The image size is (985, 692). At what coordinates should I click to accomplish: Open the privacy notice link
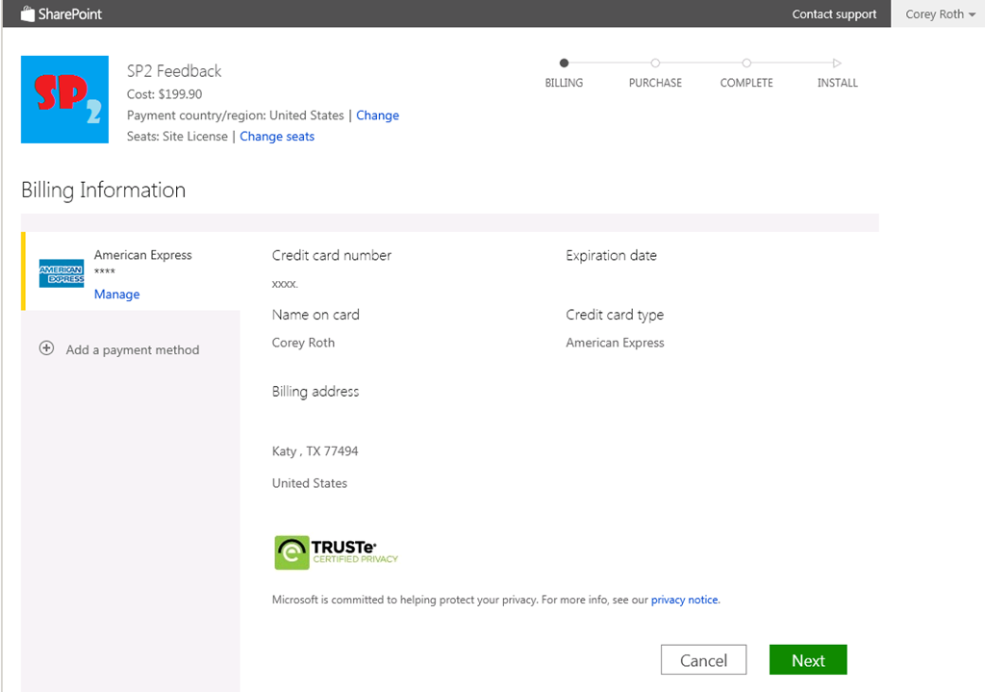(684, 600)
